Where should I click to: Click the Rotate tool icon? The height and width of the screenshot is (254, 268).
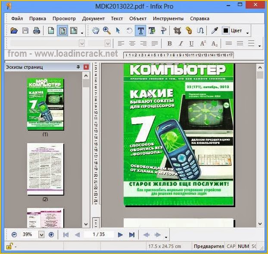click(x=129, y=31)
